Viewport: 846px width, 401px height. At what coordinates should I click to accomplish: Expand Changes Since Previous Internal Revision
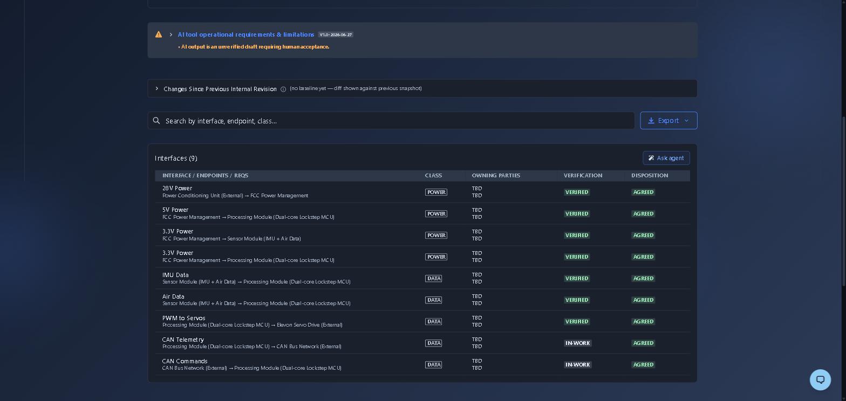click(157, 88)
